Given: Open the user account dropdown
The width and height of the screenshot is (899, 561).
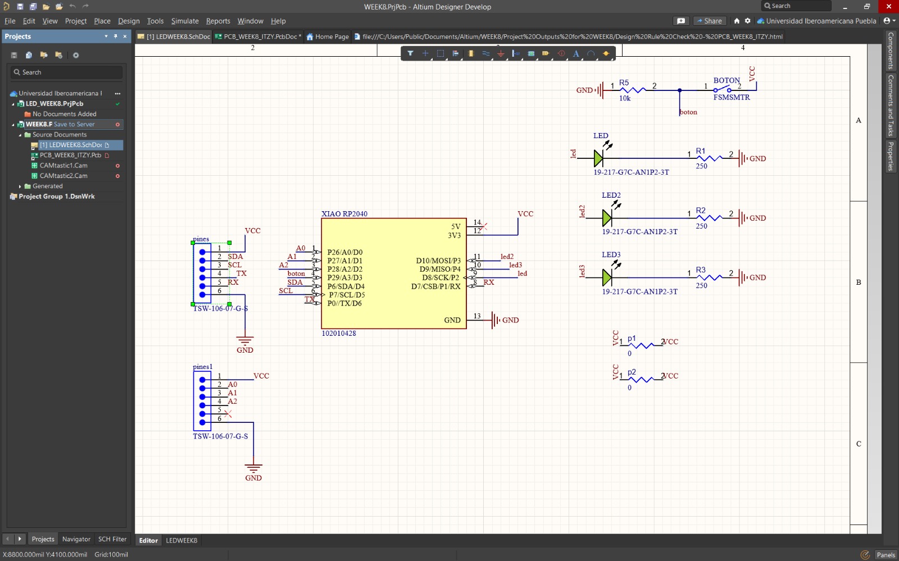Looking at the screenshot, I should point(889,21).
